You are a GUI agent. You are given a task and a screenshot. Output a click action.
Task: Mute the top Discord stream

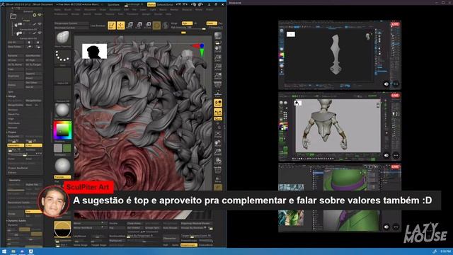coord(386,84)
